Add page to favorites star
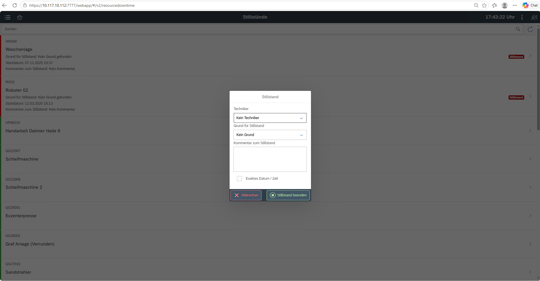The width and height of the screenshot is (540, 281). click(x=484, y=5)
